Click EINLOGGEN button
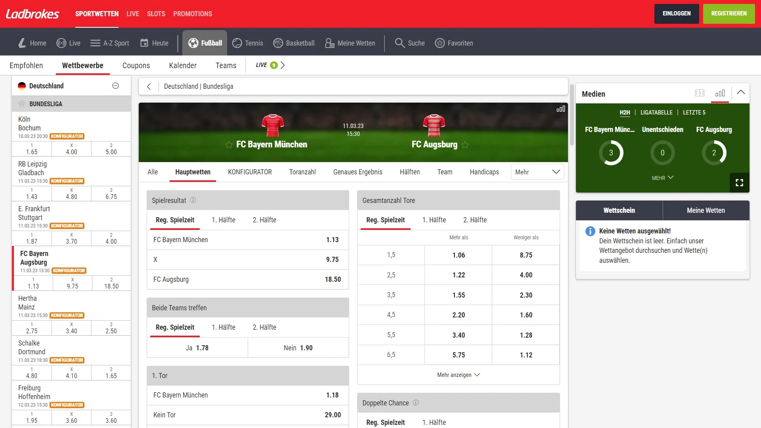The image size is (761, 428). [677, 14]
